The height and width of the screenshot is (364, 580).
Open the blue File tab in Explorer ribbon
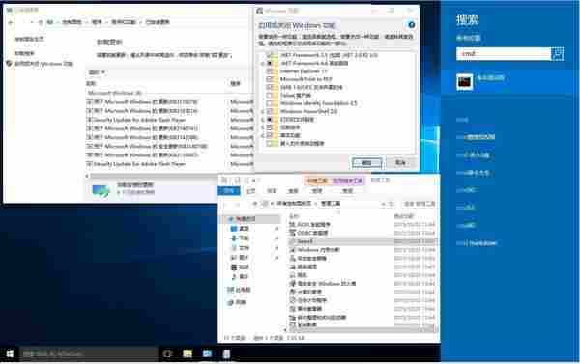click(x=228, y=190)
